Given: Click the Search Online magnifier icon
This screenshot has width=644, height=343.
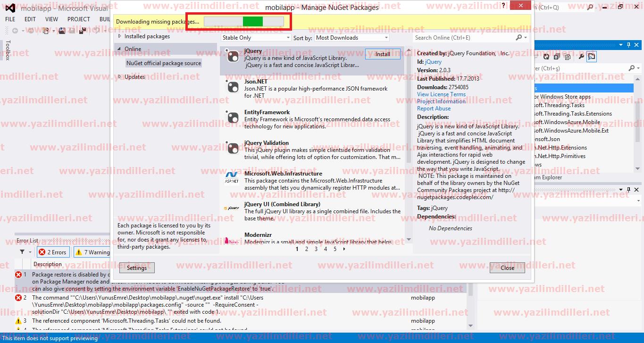Looking at the screenshot, I should tap(519, 38).
